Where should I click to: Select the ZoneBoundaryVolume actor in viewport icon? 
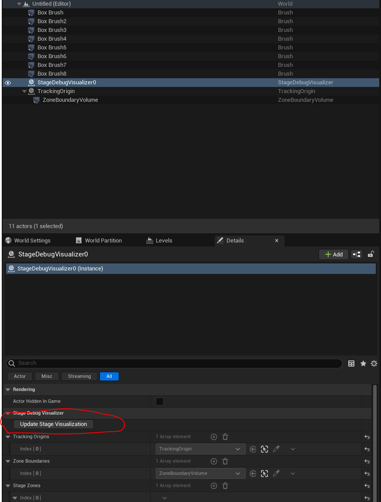coord(264,474)
